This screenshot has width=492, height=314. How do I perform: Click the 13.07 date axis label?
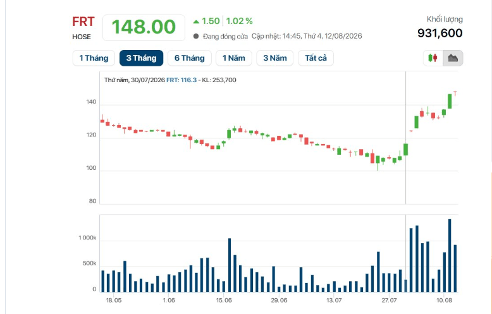pos(334,300)
